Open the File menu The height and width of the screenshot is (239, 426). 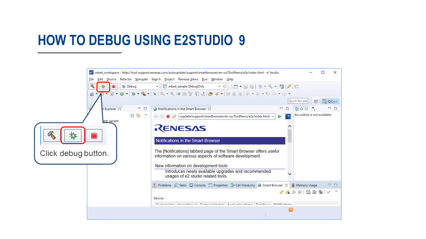92,79
